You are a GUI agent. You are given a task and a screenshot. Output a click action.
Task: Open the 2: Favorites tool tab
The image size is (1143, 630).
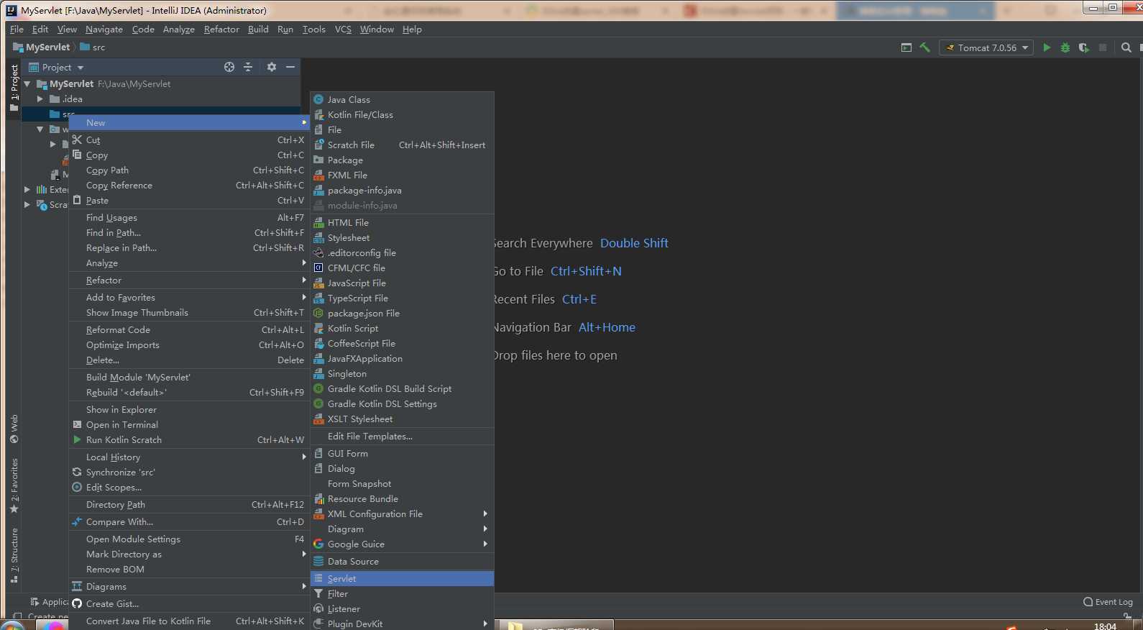coord(14,485)
